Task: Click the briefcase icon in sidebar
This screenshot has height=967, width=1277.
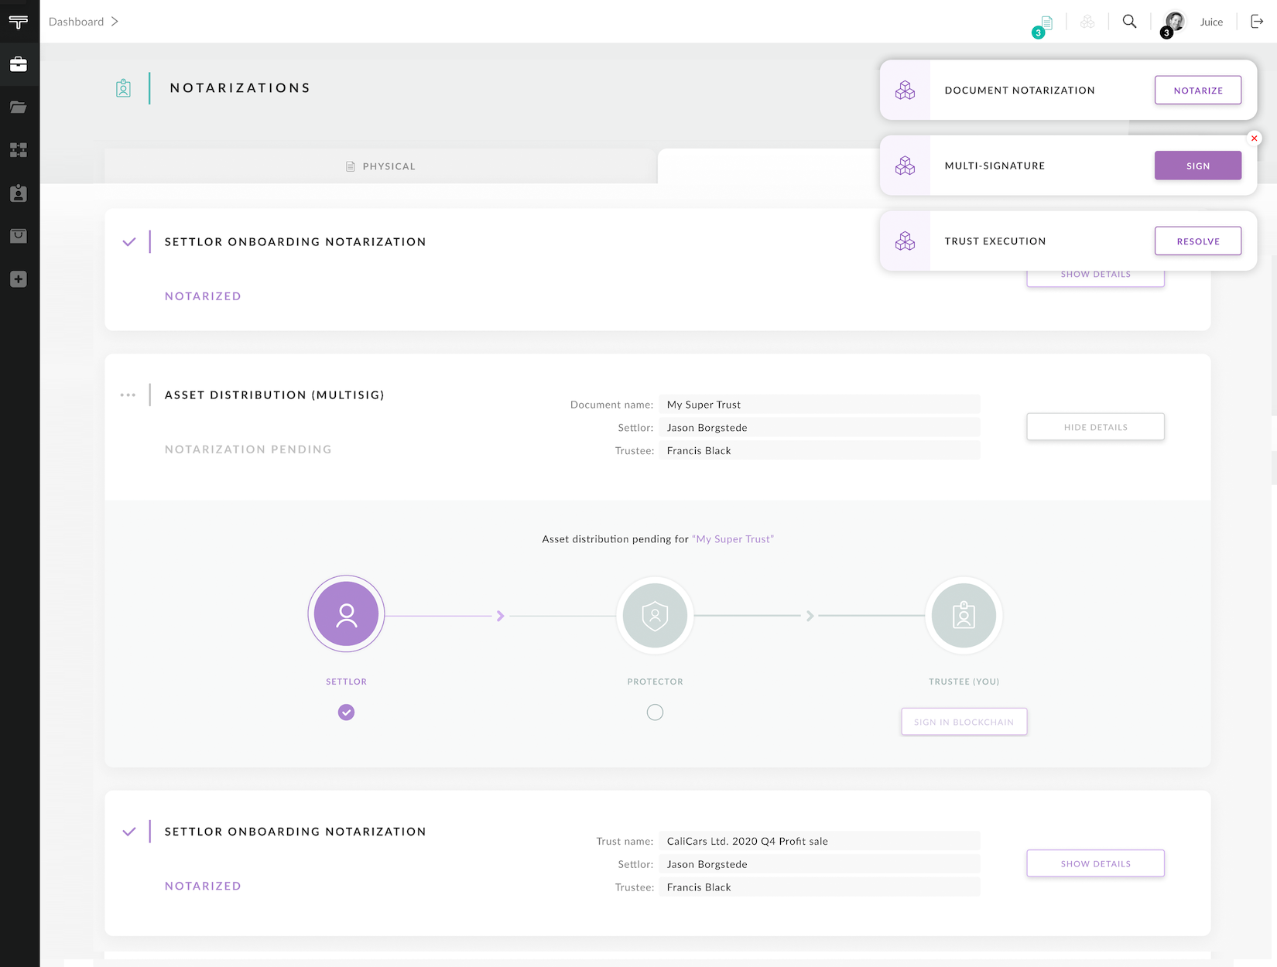Action: (19, 64)
